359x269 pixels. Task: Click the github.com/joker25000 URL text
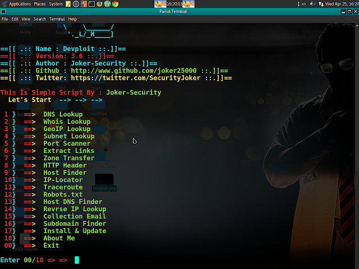(x=134, y=71)
